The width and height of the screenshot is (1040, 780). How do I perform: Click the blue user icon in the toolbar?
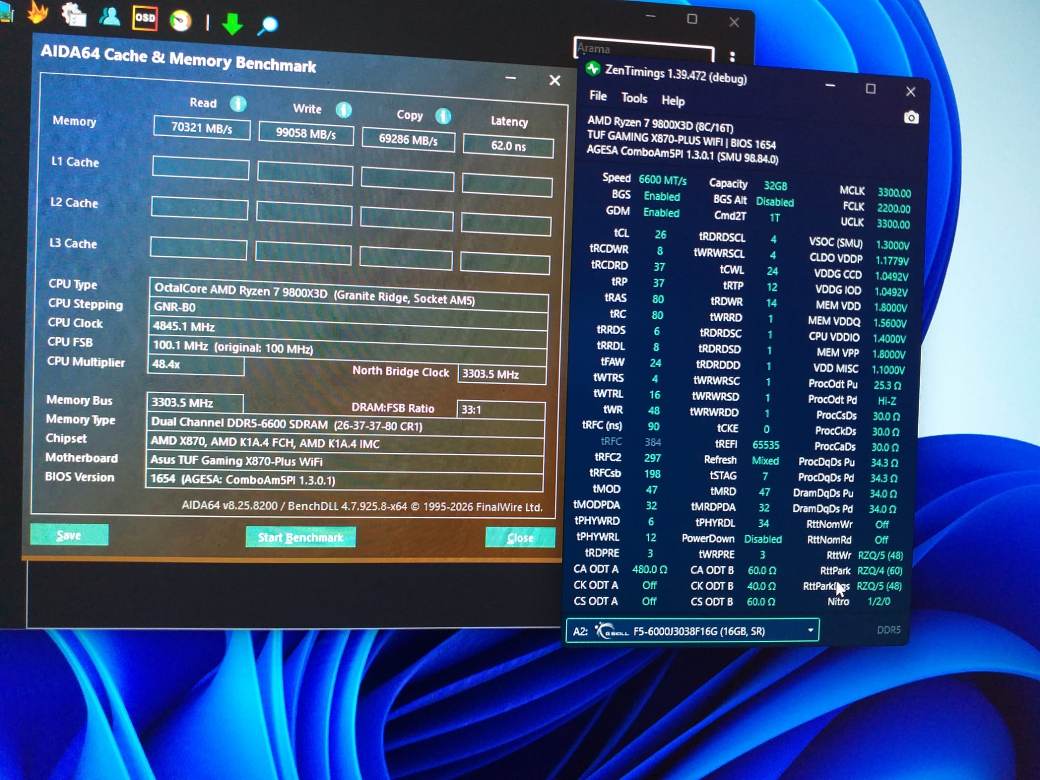[x=110, y=16]
